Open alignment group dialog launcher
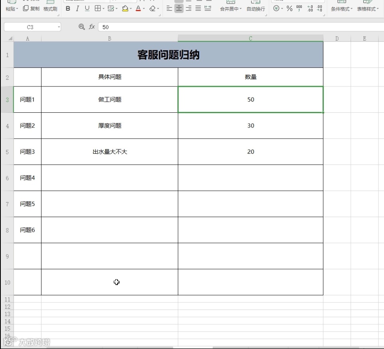Image resolution: width=384 pixels, height=349 pixels. 266,15
